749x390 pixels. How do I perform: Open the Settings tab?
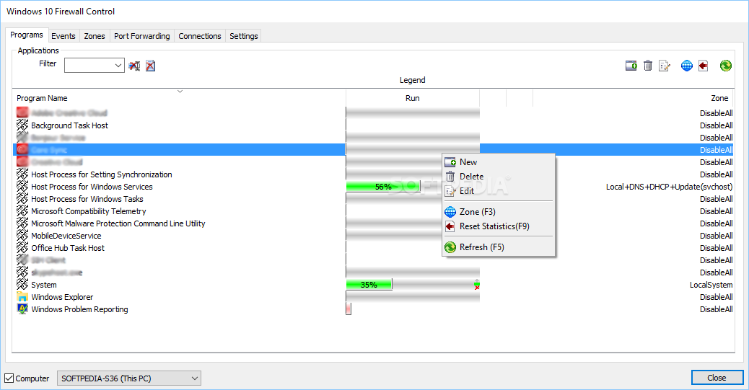244,36
